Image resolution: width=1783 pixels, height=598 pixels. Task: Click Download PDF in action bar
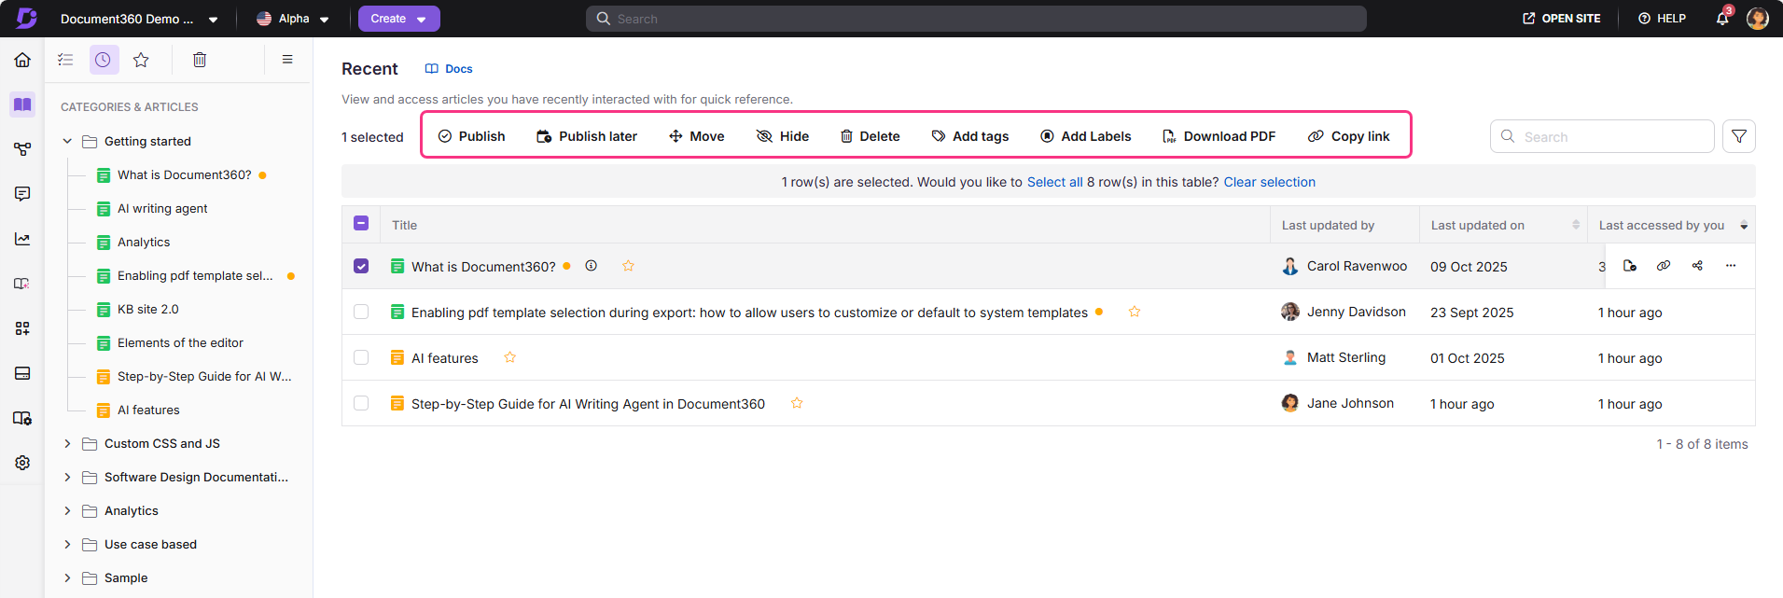click(x=1219, y=136)
